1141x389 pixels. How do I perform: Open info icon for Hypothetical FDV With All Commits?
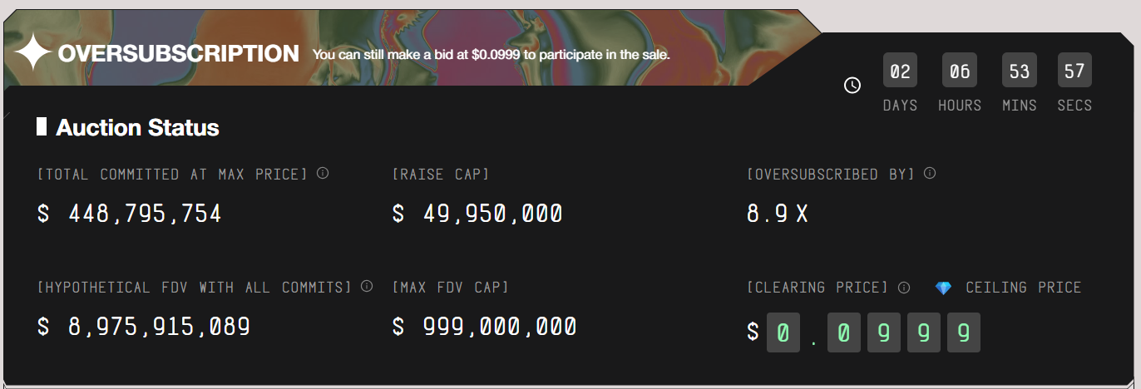click(x=367, y=287)
